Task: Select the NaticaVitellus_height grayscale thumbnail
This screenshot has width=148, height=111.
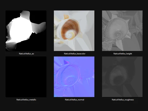Action: pos(122,31)
